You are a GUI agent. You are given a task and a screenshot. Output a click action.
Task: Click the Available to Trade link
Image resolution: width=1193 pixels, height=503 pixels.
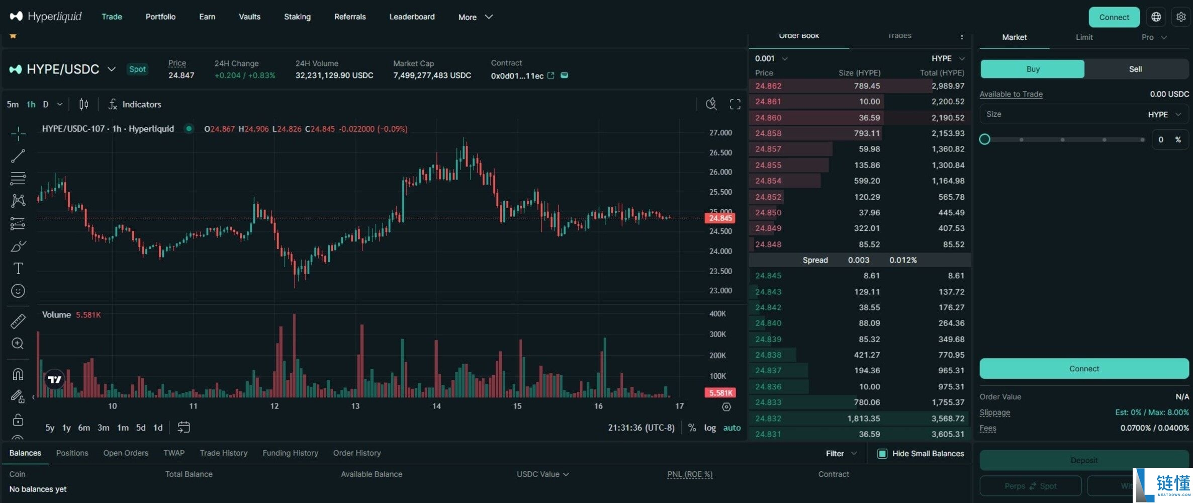(x=1011, y=94)
